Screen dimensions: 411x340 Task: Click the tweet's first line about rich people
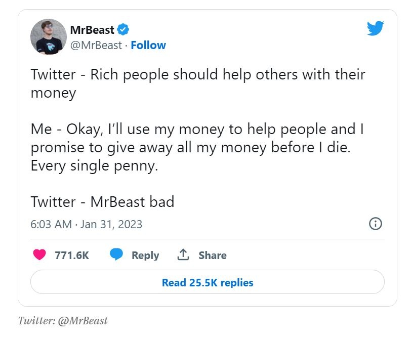197,74
